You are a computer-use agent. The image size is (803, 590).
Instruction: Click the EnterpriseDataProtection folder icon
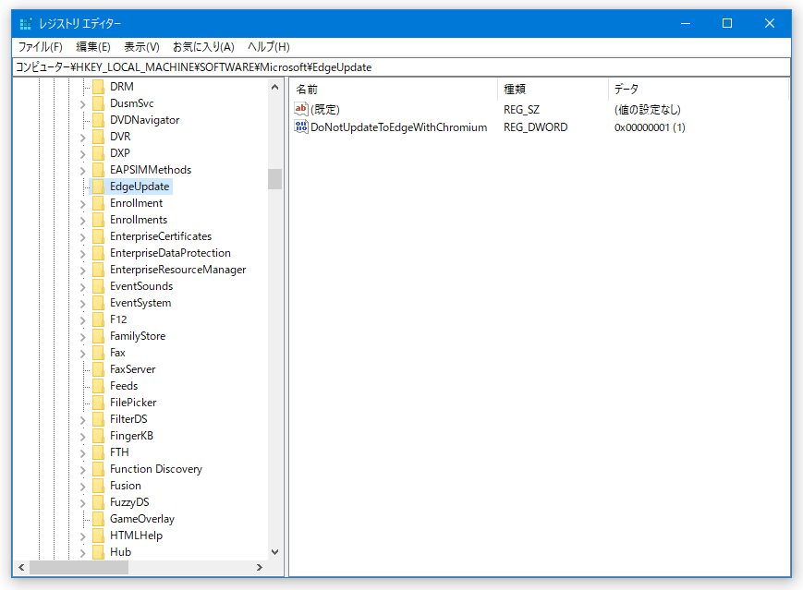98,253
